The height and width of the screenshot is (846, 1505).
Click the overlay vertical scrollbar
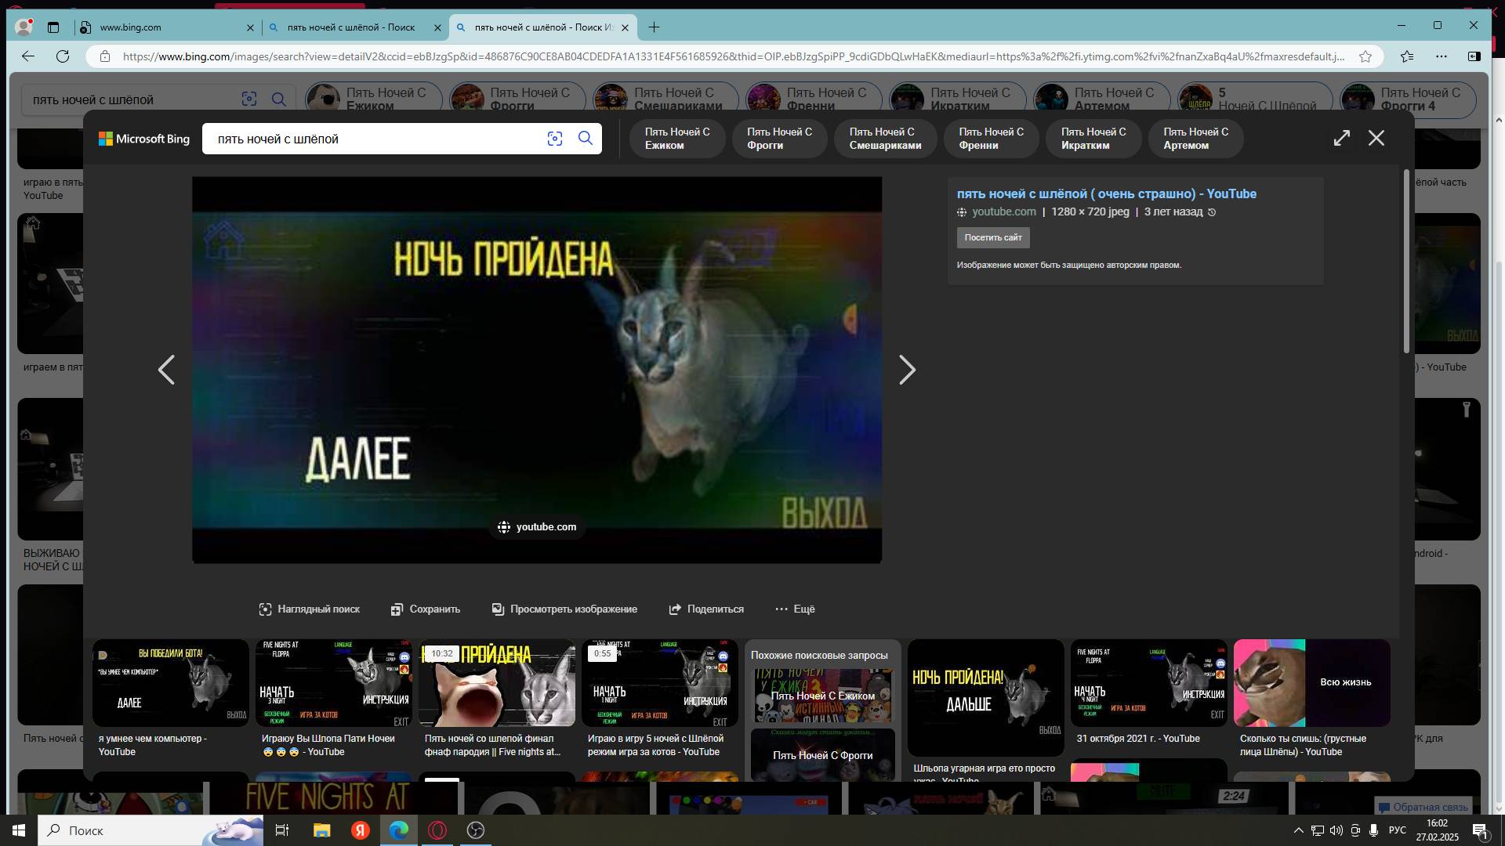[x=1406, y=261]
